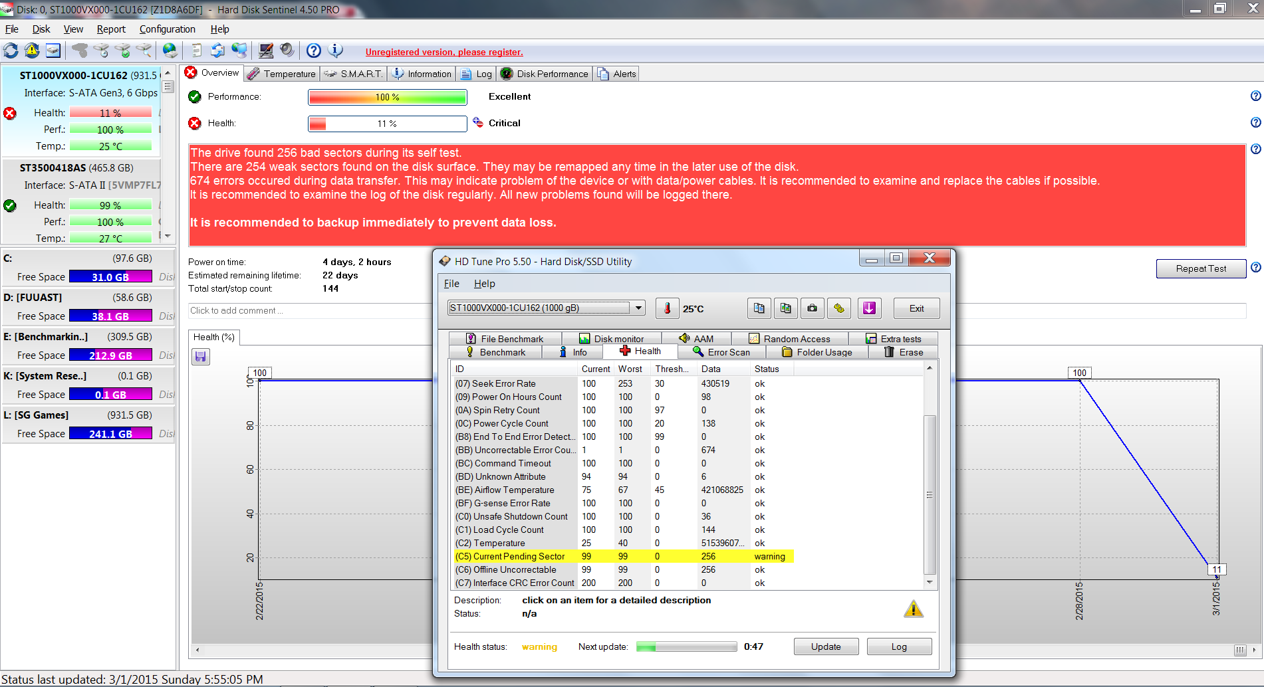Click the speaker sound toolbar icon

(287, 50)
